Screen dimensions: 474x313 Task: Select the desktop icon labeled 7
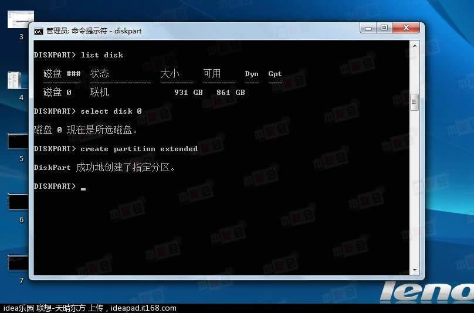click(x=18, y=263)
